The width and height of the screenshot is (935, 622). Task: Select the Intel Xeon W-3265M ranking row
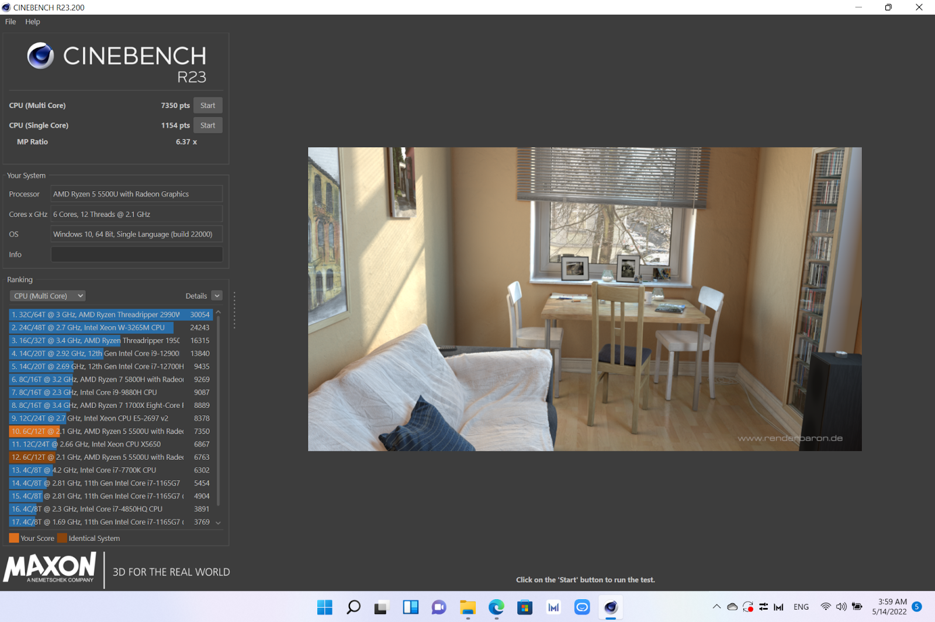[x=110, y=327]
